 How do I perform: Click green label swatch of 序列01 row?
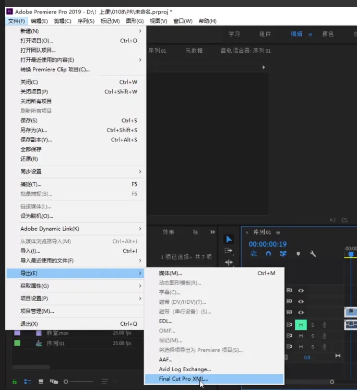click(x=17, y=343)
